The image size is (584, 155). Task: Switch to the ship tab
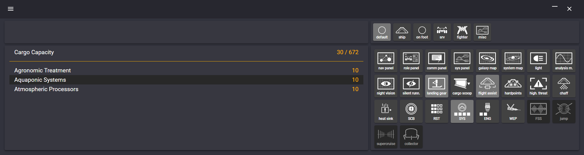(x=402, y=32)
